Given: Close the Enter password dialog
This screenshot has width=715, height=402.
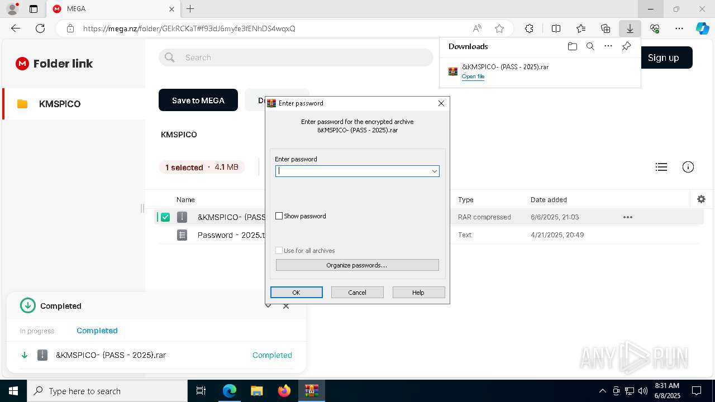Looking at the screenshot, I should (441, 103).
